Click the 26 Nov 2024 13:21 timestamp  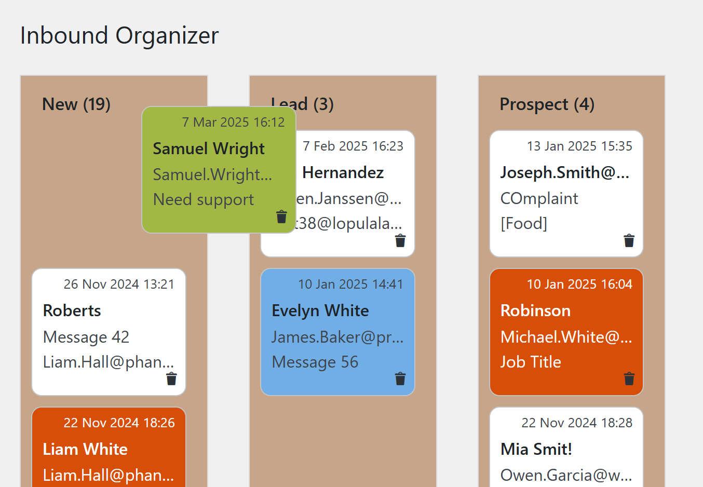point(119,284)
